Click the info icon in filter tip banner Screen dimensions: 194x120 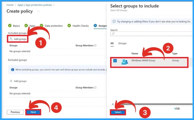114,21
